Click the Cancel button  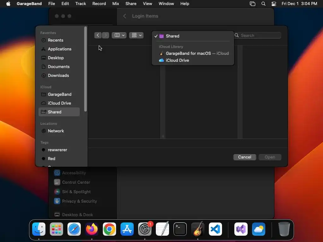coord(244,157)
